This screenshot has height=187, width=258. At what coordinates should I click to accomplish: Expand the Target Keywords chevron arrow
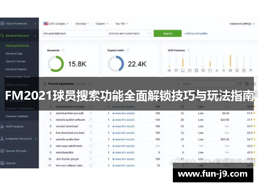click(x=36, y=24)
